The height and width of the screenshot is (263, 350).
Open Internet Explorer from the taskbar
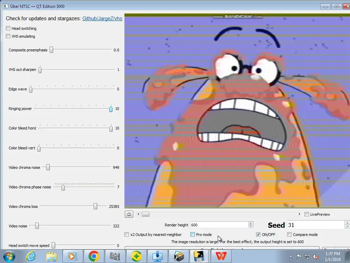(31, 256)
